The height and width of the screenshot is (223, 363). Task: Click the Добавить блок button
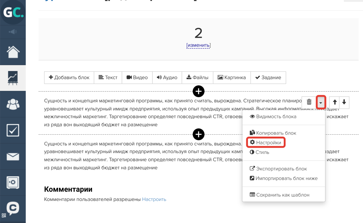click(69, 77)
